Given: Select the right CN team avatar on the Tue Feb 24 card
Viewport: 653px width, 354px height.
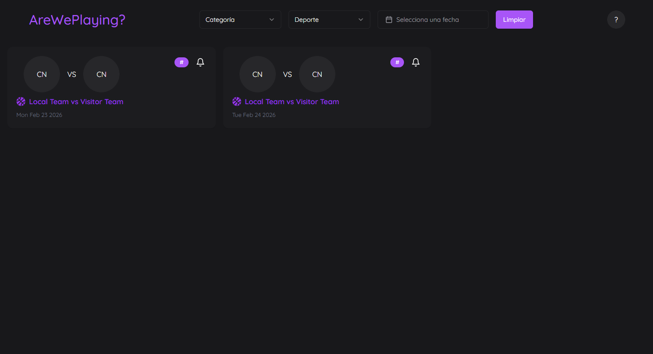Looking at the screenshot, I should point(317,74).
